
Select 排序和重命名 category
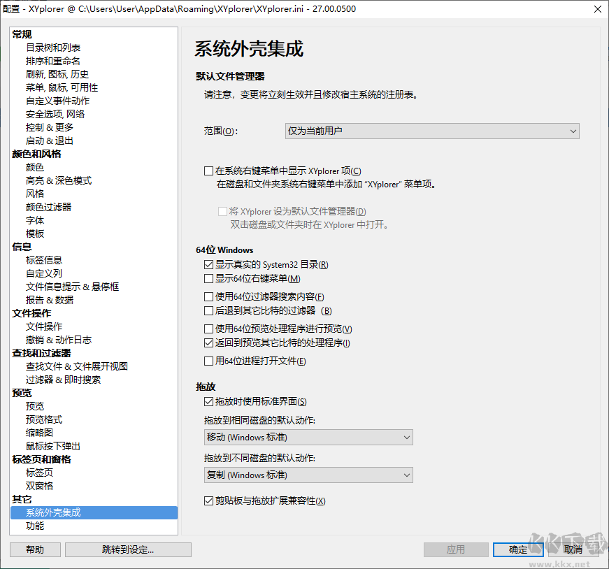pos(53,61)
